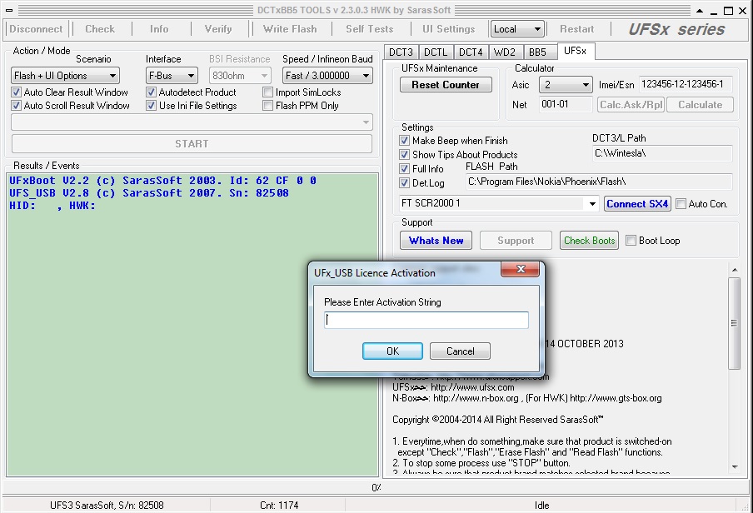The height and width of the screenshot is (513, 753).
Task: Toggle Autodetect Product checkbox
Action: [152, 92]
